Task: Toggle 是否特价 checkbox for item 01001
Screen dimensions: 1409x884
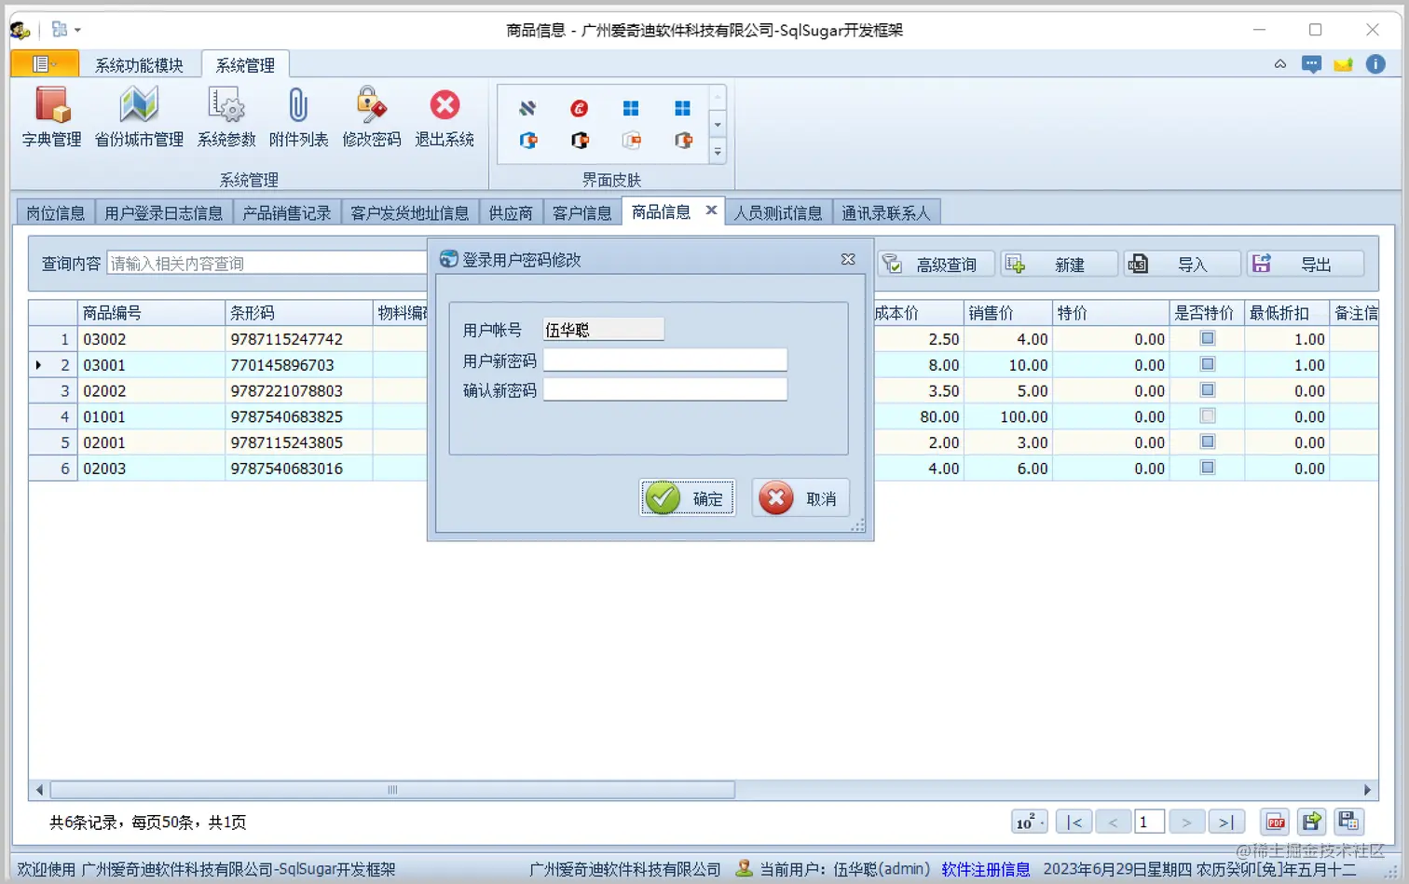Action: coord(1208,416)
